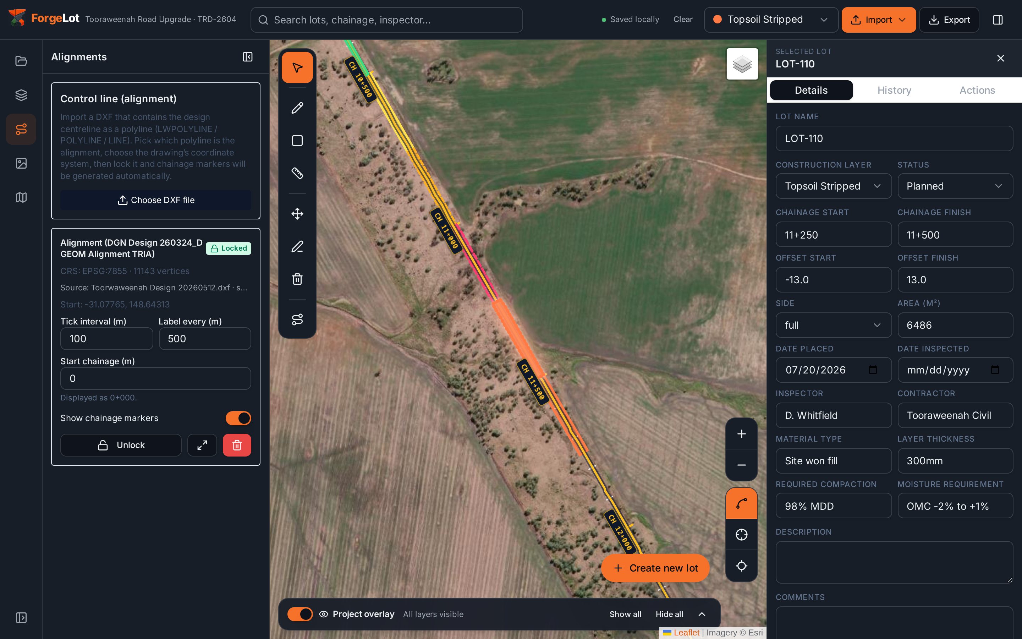Open the alignments sidebar icon
1022x639 pixels.
(21, 129)
